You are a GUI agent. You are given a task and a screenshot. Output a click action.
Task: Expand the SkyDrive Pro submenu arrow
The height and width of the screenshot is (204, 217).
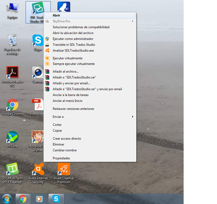[x=132, y=21]
